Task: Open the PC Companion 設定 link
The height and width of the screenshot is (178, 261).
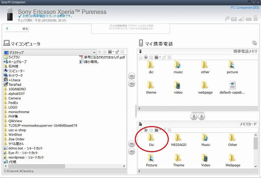Action: 244,7
